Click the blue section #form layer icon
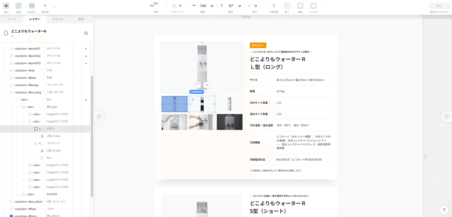 11,216
